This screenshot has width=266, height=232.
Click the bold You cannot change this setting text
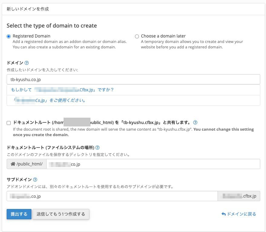pos(133,132)
